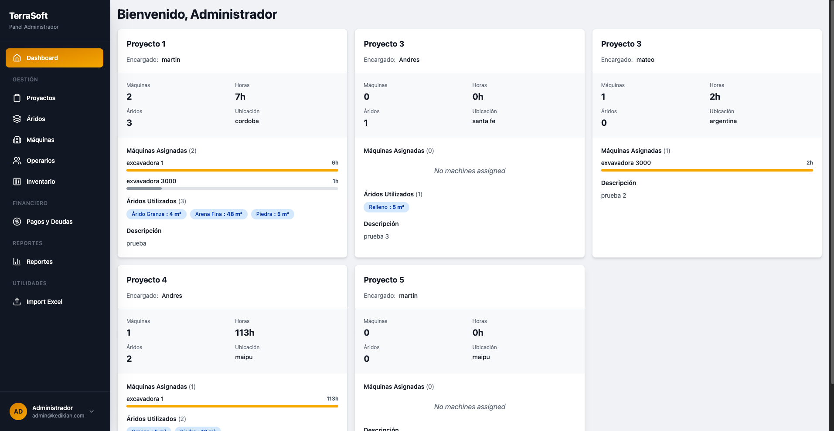The height and width of the screenshot is (431, 834).
Task: Open the Máquinas machinery icon
Action: pos(17,140)
